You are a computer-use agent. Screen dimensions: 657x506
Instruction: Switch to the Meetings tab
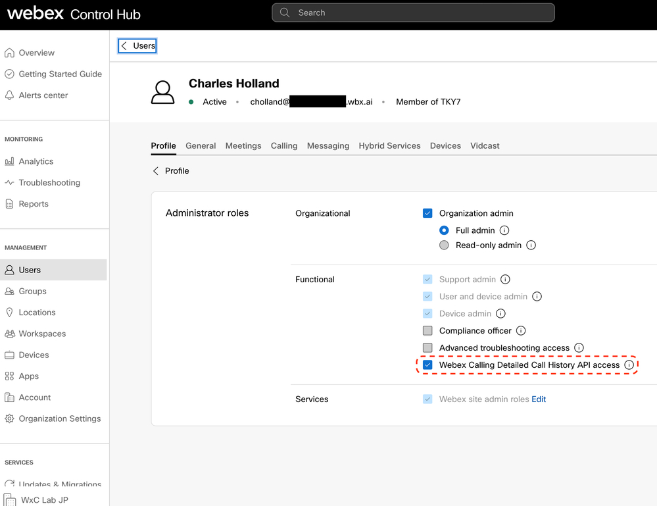[x=243, y=145]
